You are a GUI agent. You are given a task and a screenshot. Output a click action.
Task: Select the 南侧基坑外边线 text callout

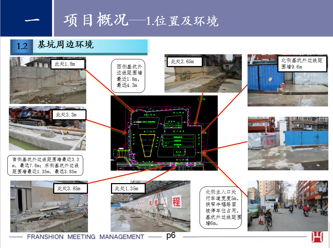coord(45,165)
